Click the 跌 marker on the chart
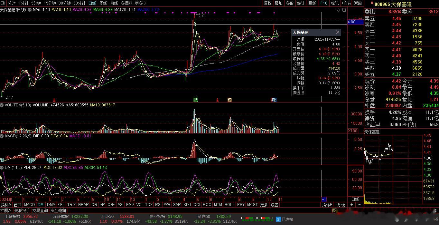 pos(195,100)
